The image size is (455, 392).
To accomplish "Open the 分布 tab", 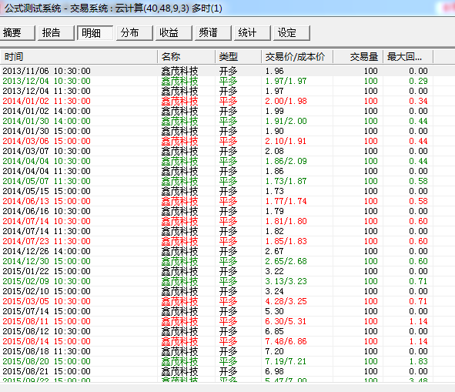I will 135,33.
